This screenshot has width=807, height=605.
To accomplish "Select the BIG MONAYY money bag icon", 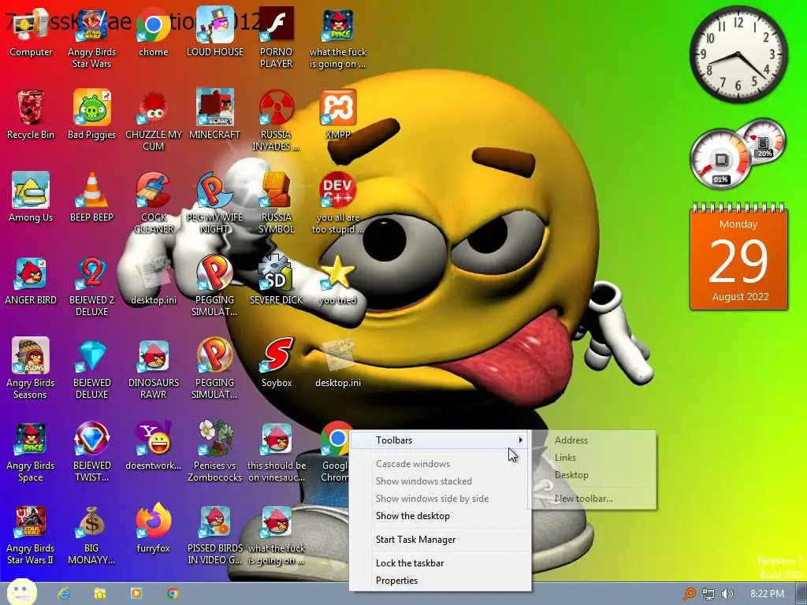I will click(x=91, y=534).
